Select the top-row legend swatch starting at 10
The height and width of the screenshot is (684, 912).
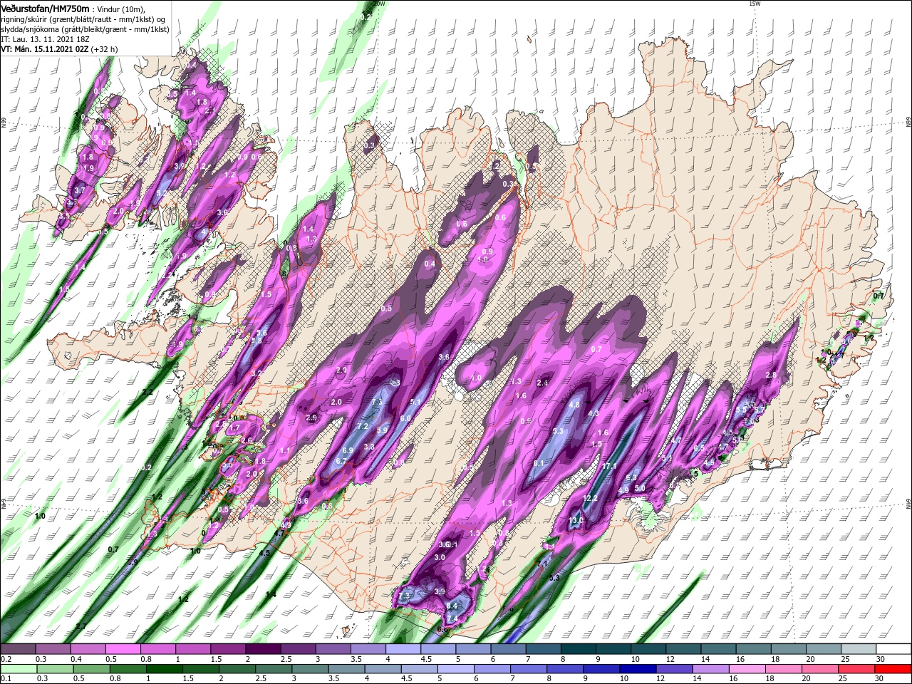(x=648, y=649)
